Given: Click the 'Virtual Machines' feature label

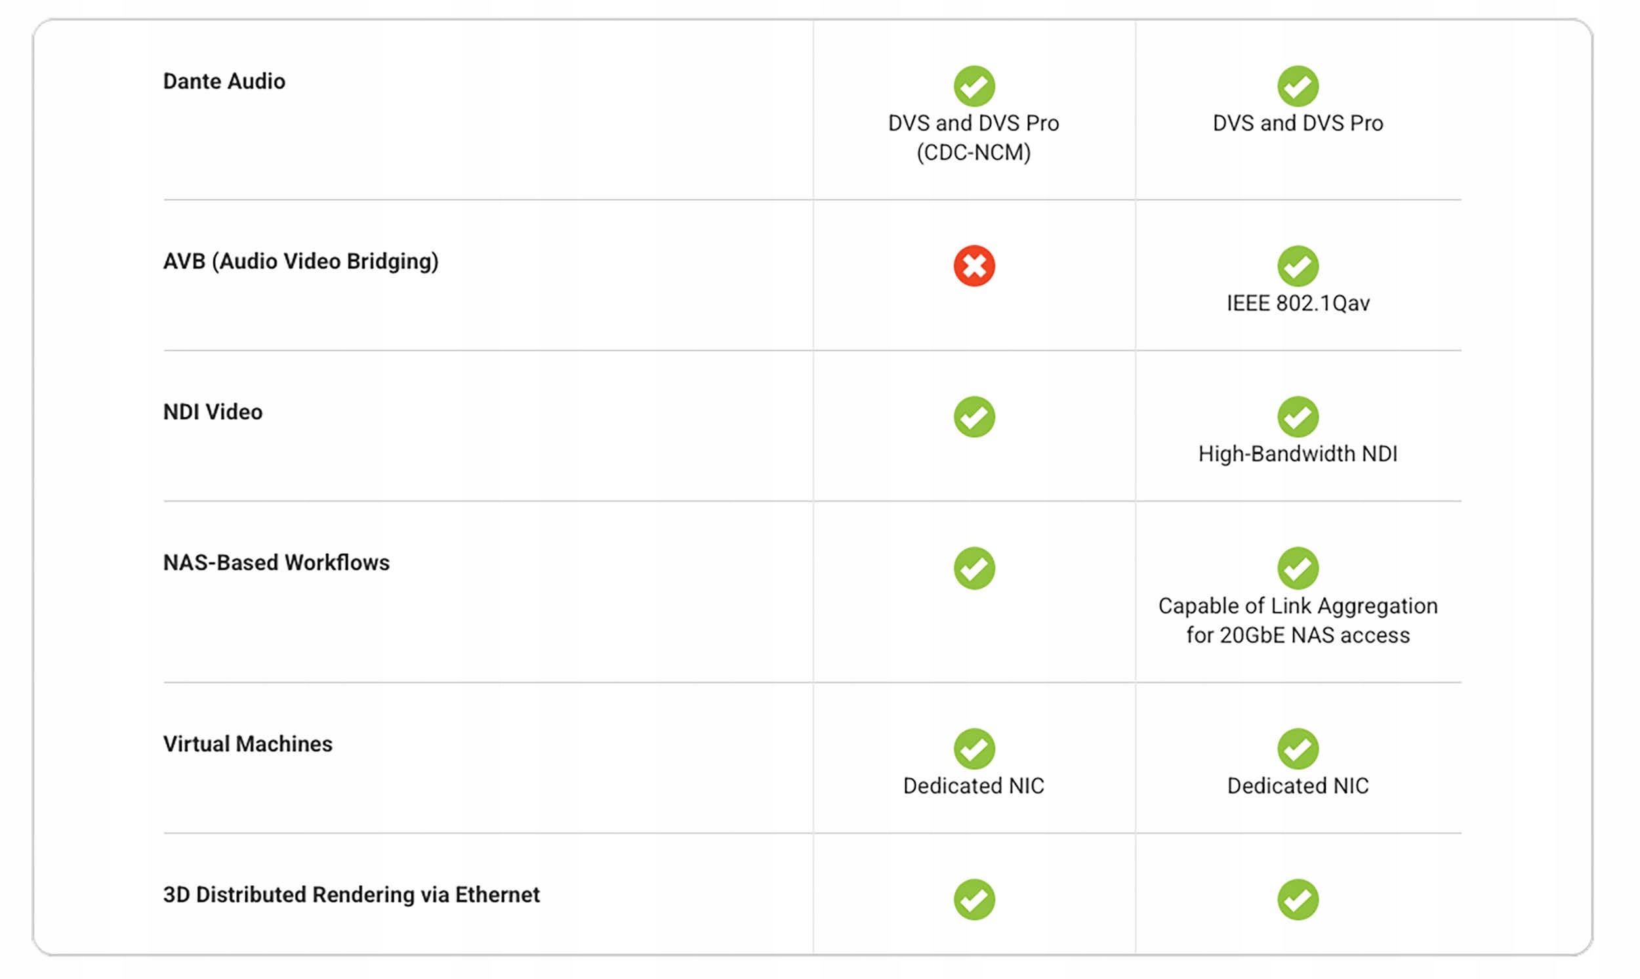Looking at the screenshot, I should point(247,743).
